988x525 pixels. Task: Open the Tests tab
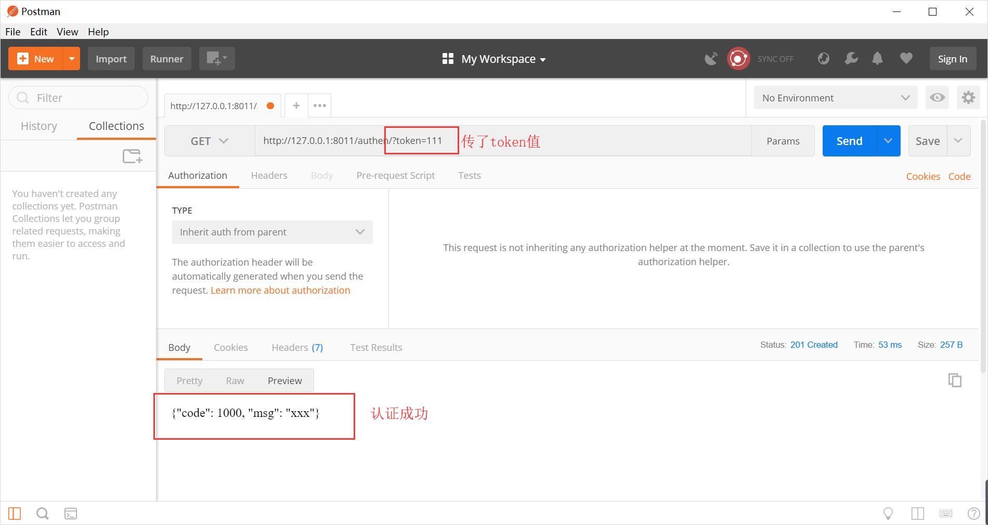point(470,175)
